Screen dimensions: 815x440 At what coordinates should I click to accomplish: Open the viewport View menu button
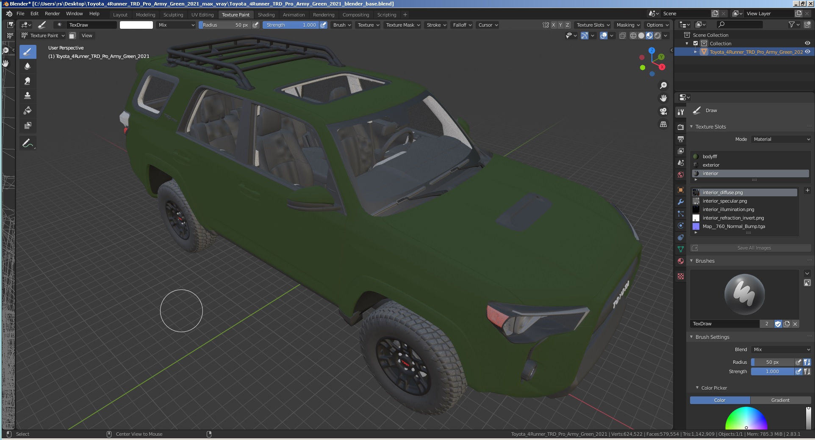[x=87, y=36]
